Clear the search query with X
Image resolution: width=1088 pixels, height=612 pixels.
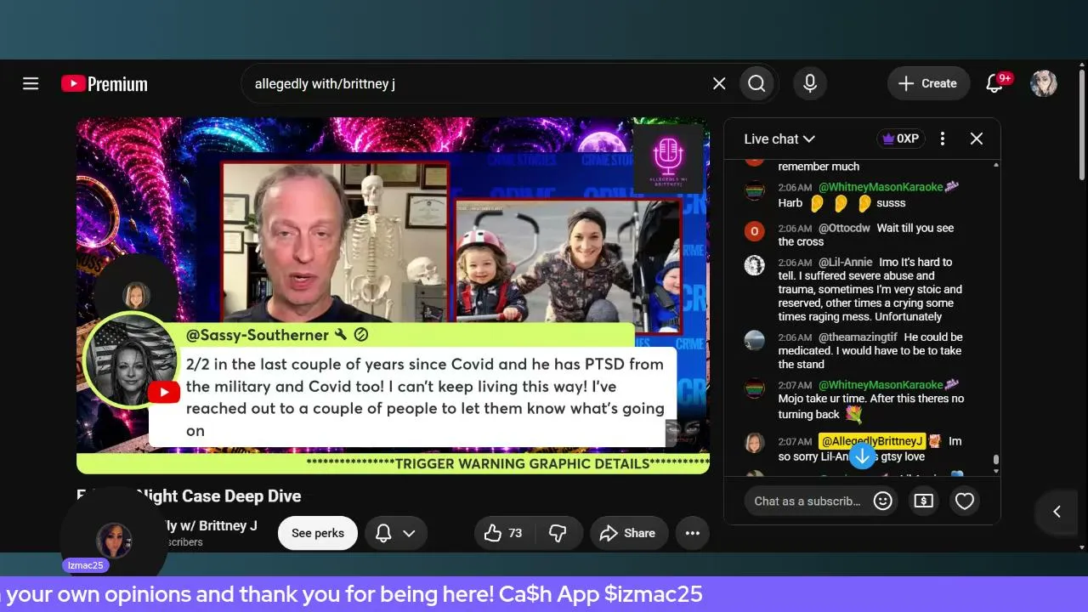719,83
